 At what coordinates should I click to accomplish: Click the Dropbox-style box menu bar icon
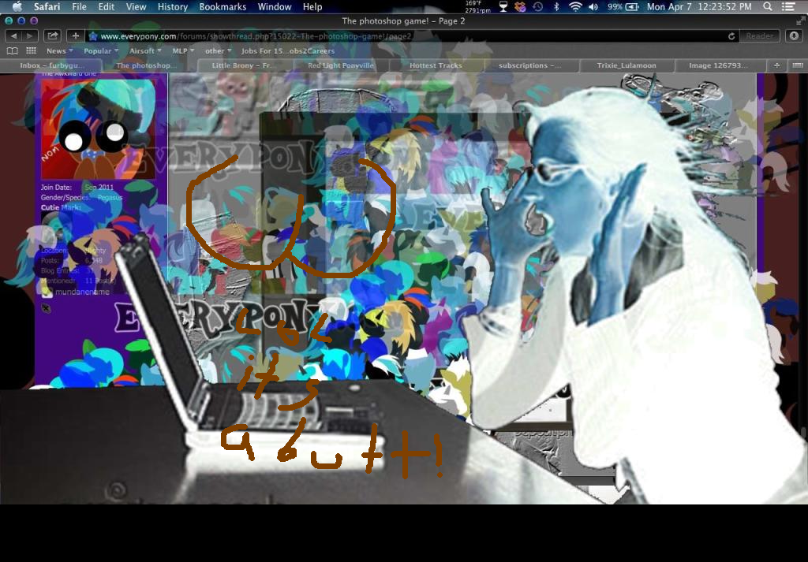[520, 6]
